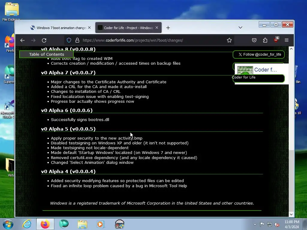This screenshot has height=230, width=307.
Task: Click page scrollbar up arrow
Action: [x=291, y=49]
